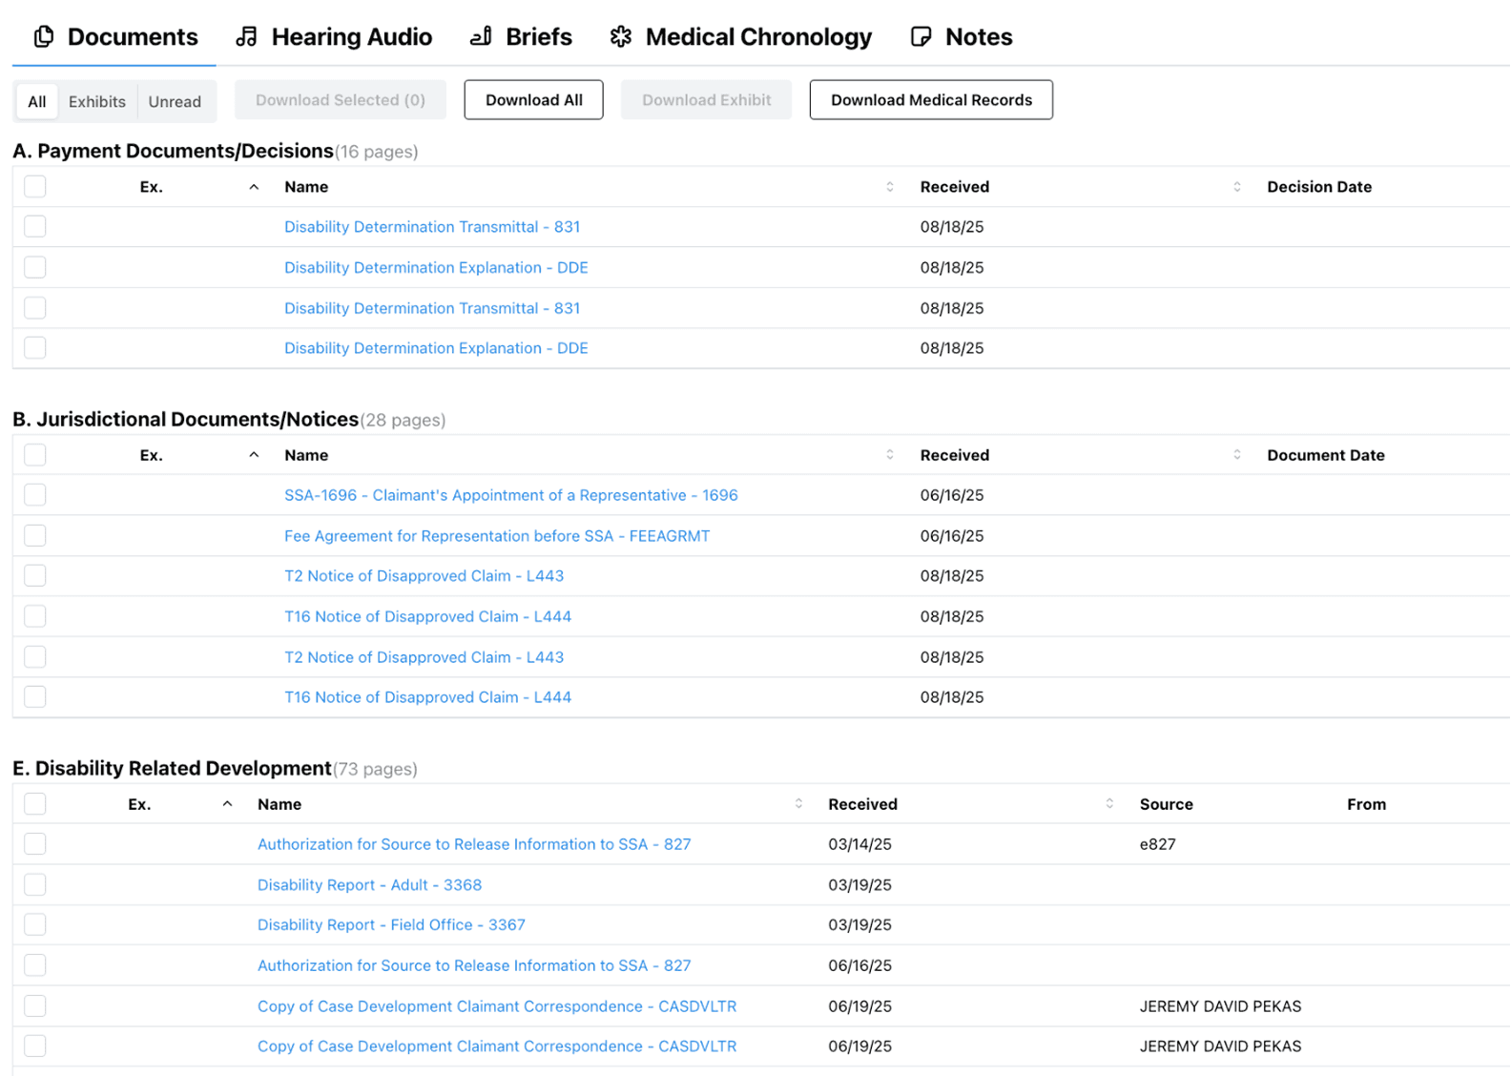
Task: Click the e827 source cell
Action: click(x=1157, y=844)
